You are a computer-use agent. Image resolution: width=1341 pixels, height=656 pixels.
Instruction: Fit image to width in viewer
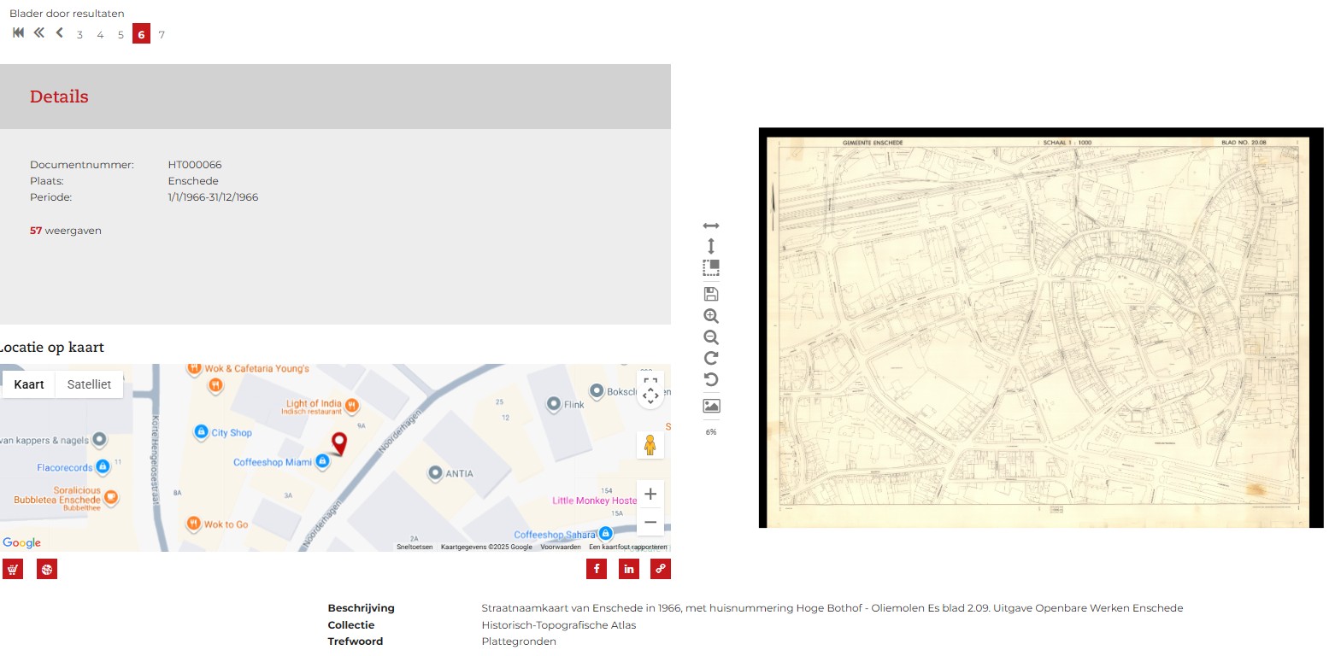point(710,225)
